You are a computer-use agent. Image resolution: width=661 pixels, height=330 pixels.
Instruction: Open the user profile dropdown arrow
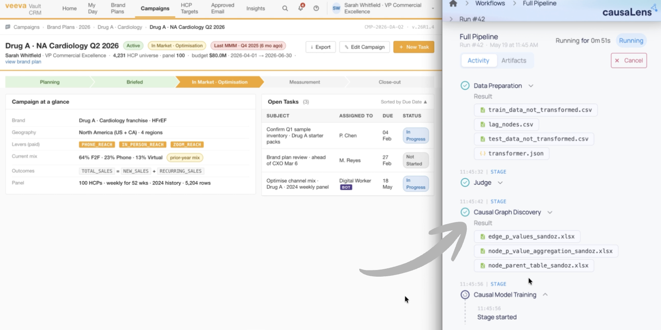pyautogui.click(x=433, y=9)
